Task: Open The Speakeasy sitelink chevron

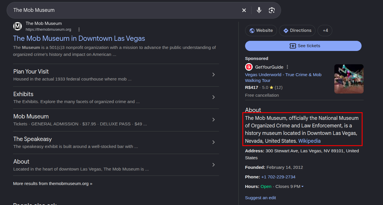Action: point(214,142)
